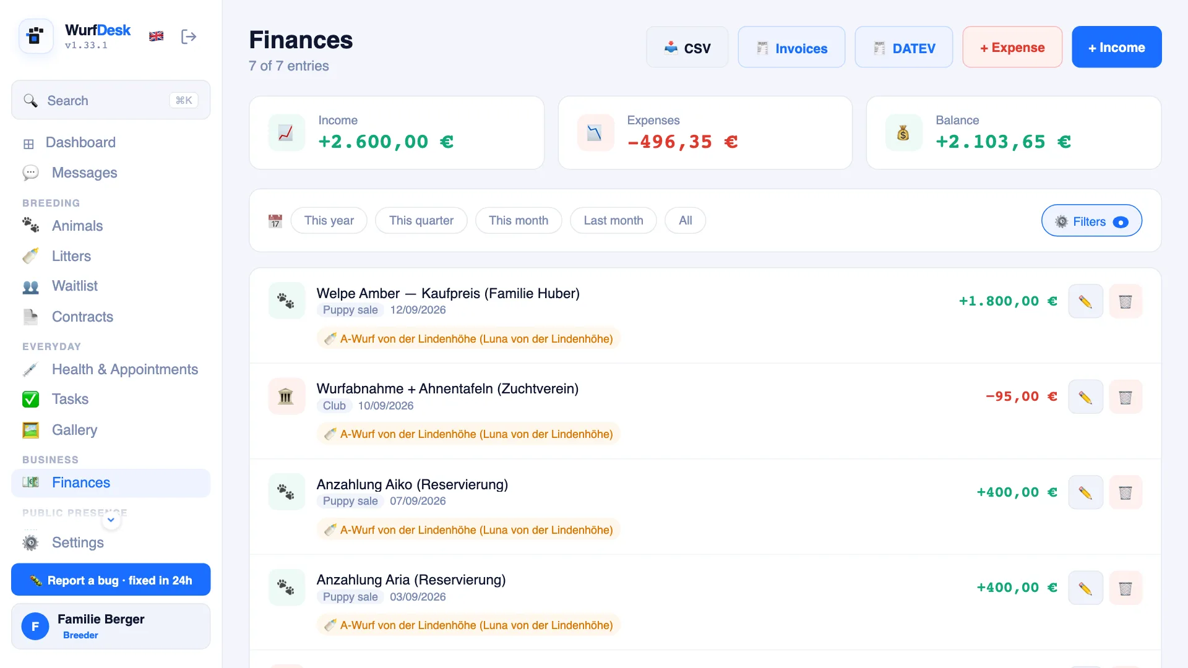This screenshot has height=668, width=1188.
Task: Expand the sidebar scroll-down chevron
Action: (111, 520)
